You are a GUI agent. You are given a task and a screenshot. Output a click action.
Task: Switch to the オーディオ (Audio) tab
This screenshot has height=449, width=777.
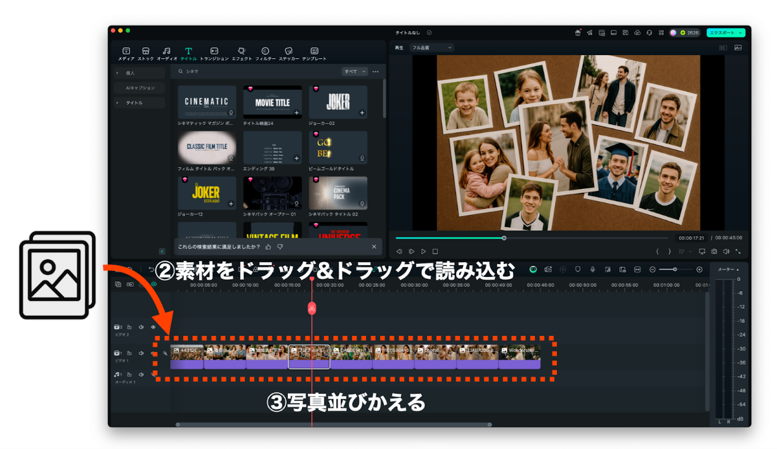click(167, 54)
